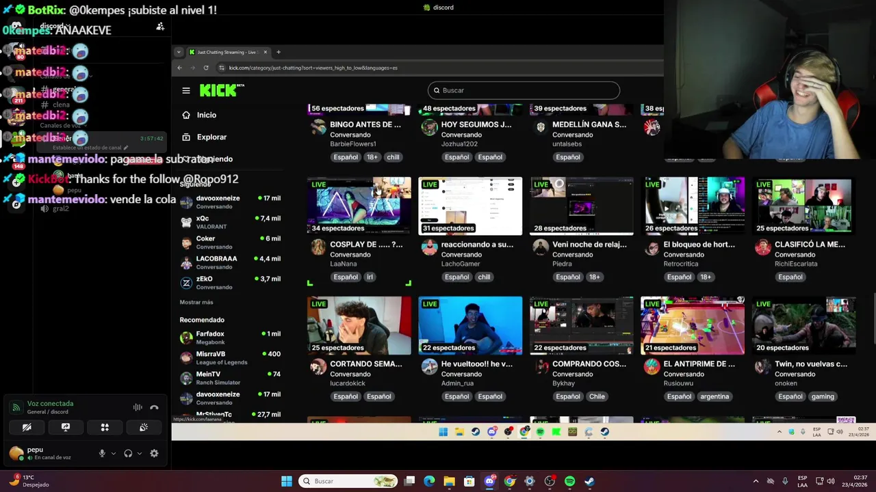The height and width of the screenshot is (492, 876).
Task: Click BINGO ANTES DE stream title
Action: coord(365,124)
